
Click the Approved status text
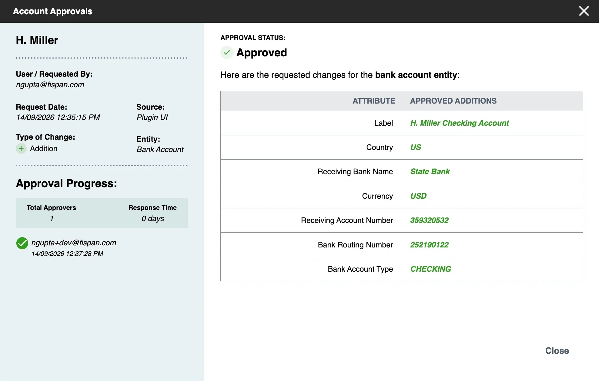click(262, 53)
